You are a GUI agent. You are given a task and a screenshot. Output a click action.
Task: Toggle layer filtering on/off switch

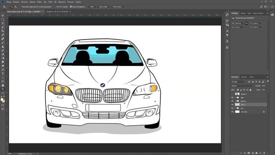tap(268, 81)
